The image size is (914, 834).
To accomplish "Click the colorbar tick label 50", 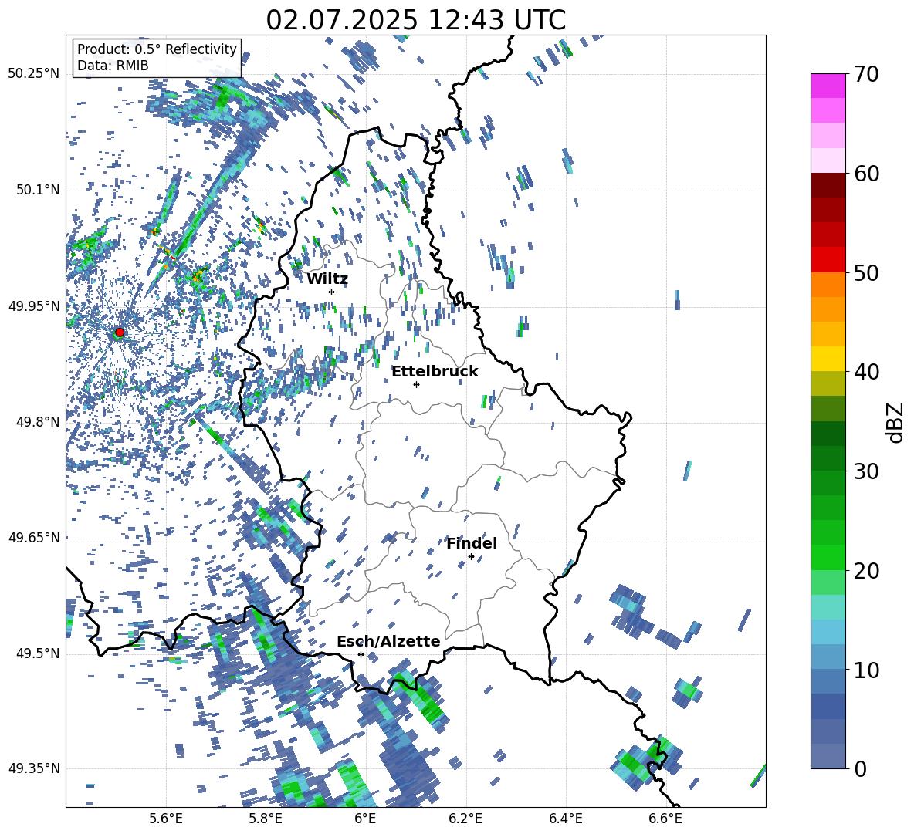I will [x=866, y=272].
